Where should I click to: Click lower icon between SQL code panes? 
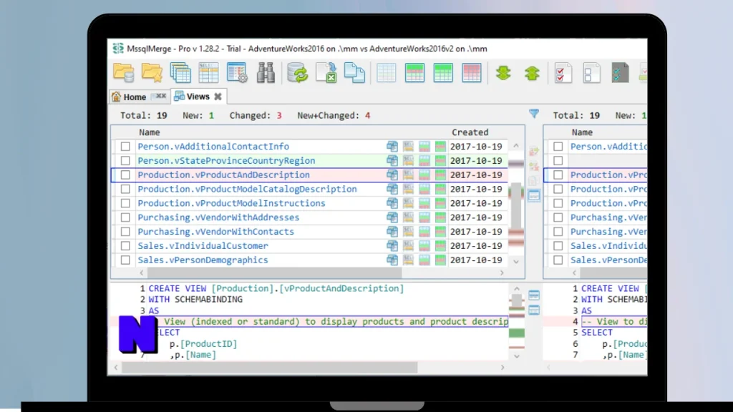click(x=534, y=310)
